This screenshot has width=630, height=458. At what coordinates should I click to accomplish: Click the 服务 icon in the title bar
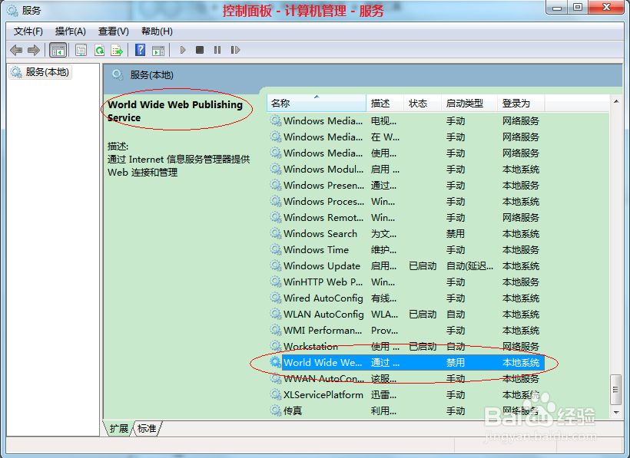coord(12,11)
